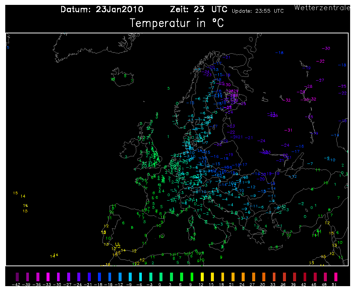This screenshot has height=291, width=355.
Task: Click the Update 23:55 UTC timestamp
Action: (257, 11)
